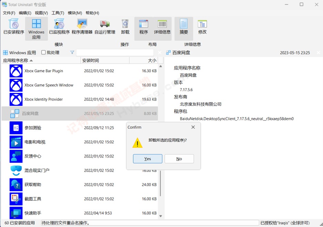
Task: Click the list scrollbar up arrow
Action: pos(161,66)
